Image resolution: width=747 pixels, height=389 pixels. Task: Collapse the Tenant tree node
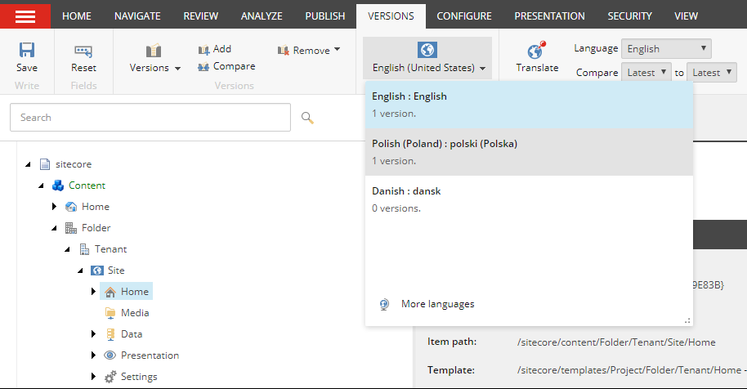point(67,249)
